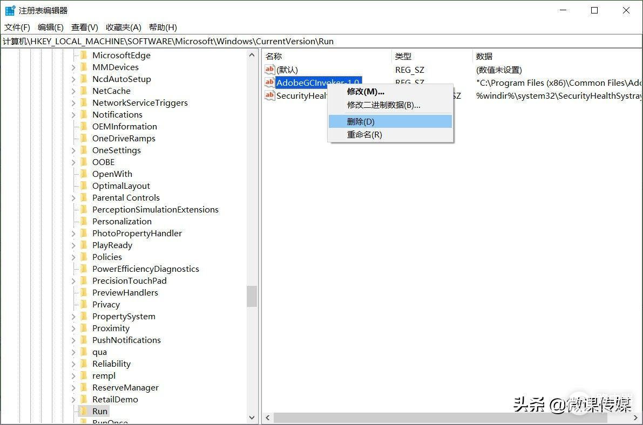The width and height of the screenshot is (643, 425).
Task: Open the 文件(F) menu
Action: tap(17, 28)
